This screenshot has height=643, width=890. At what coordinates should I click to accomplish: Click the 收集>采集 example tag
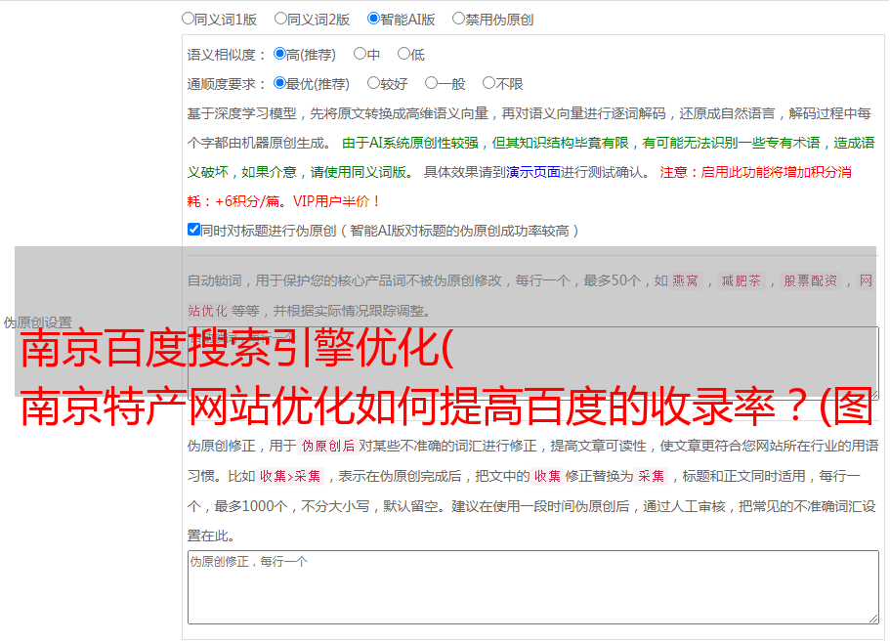tap(290, 476)
